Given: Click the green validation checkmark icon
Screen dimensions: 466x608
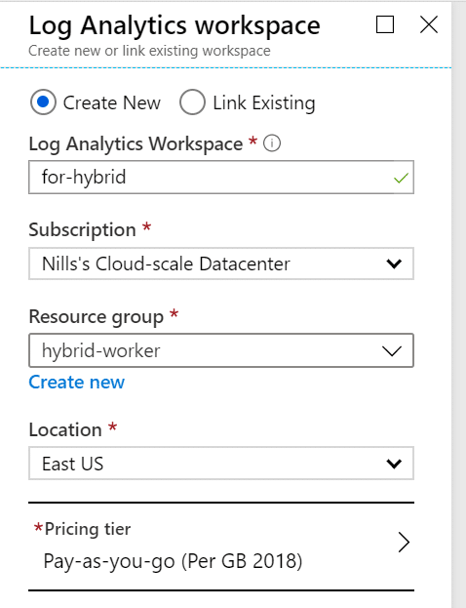Looking at the screenshot, I should pos(401,178).
